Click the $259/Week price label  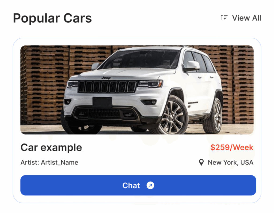point(232,147)
